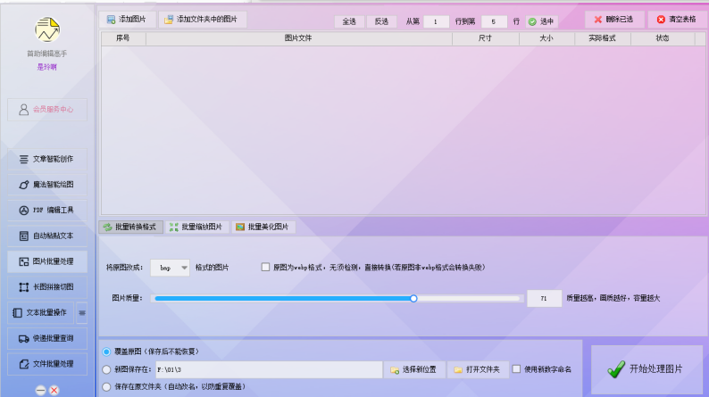Click the quality value field showing 71
This screenshot has height=397, width=709.
coord(544,299)
